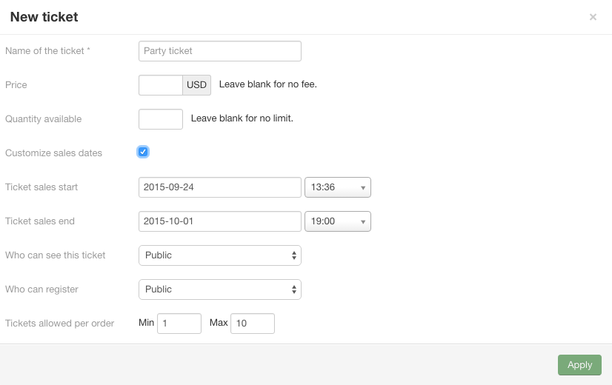Select the Quantity available field
Image resolution: width=612 pixels, height=385 pixels.
[161, 119]
